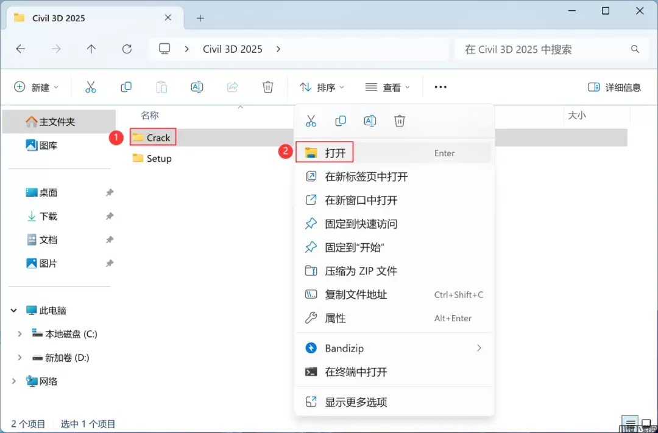Open the 排序 sort dropdown
Viewport: 658px width, 433px height.
(322, 87)
